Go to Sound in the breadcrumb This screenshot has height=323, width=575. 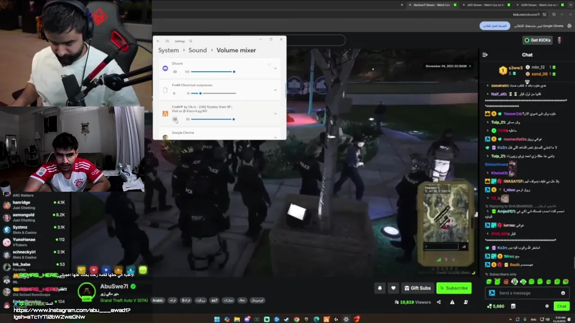(x=198, y=50)
